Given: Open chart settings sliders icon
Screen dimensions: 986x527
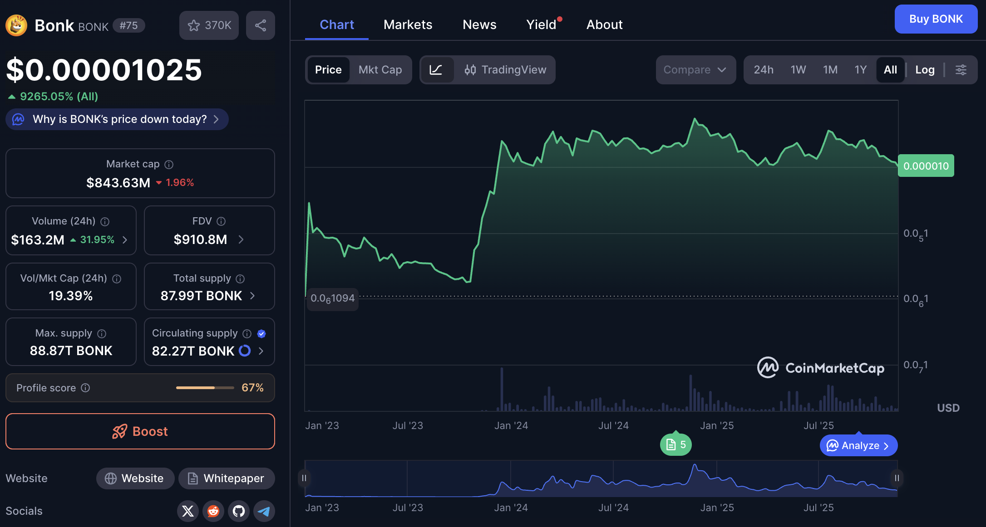Looking at the screenshot, I should click(961, 70).
